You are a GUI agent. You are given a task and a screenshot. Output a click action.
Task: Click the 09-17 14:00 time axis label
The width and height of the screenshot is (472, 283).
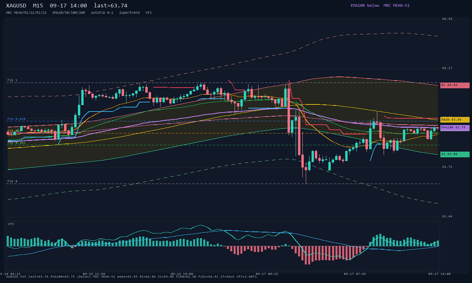click(x=440, y=274)
